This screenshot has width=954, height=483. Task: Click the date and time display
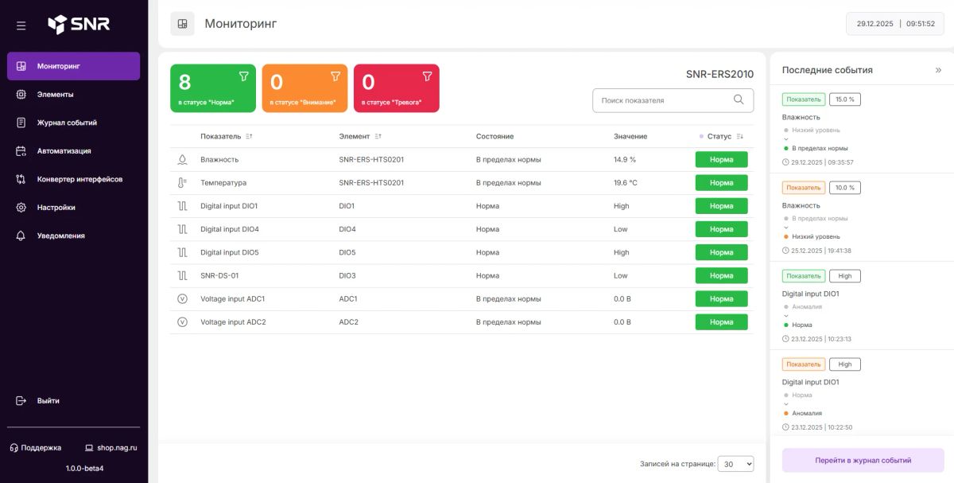pos(895,24)
